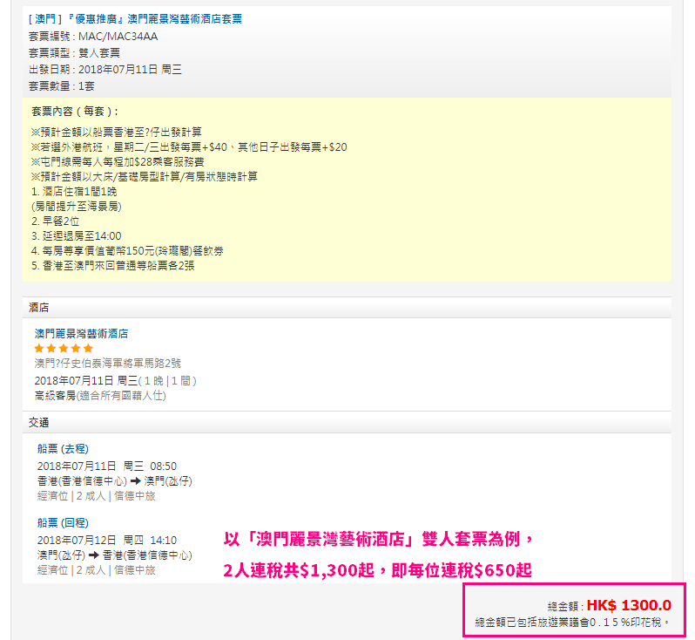The image size is (695, 640).
Task: Click the outbound ferry time 08:50
Action: [x=163, y=466]
